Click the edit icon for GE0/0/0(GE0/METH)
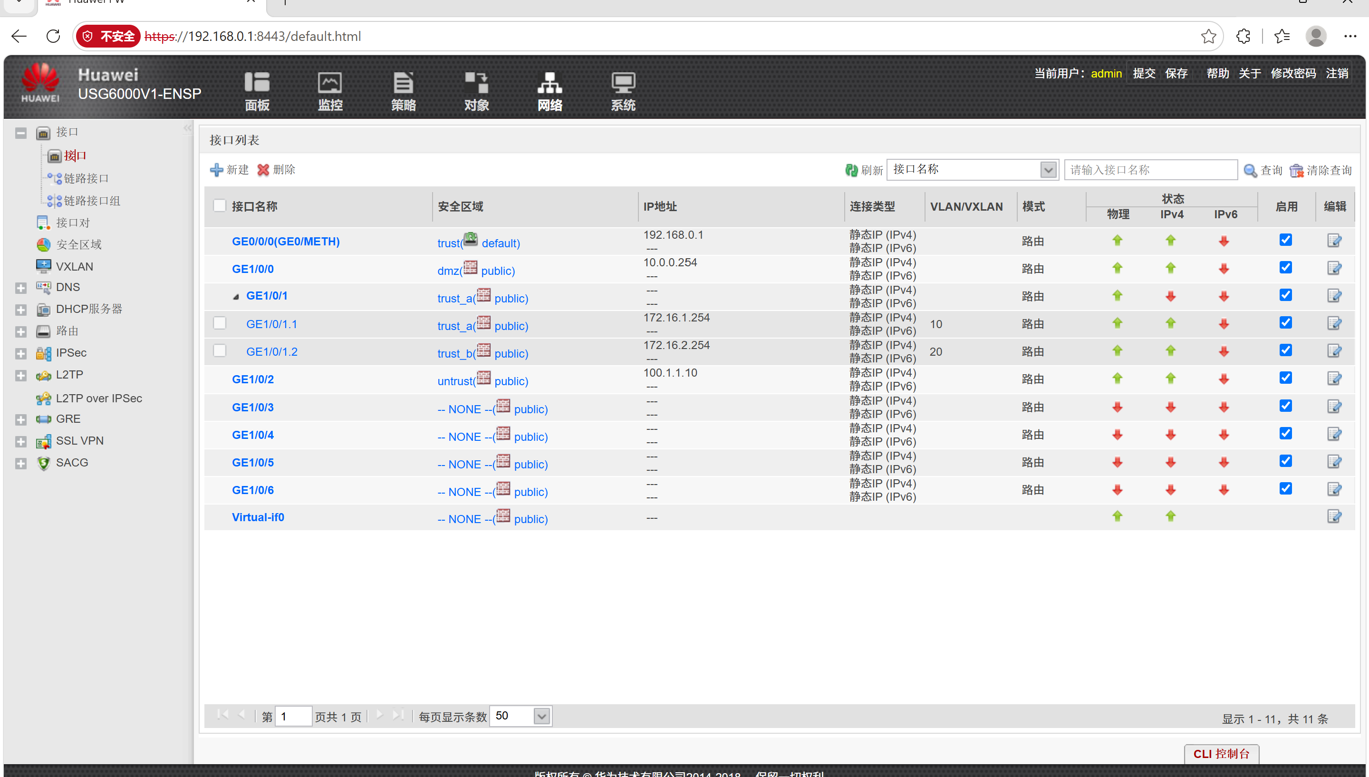 click(x=1334, y=241)
